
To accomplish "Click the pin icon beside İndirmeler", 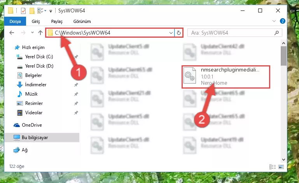I will point(76,85).
